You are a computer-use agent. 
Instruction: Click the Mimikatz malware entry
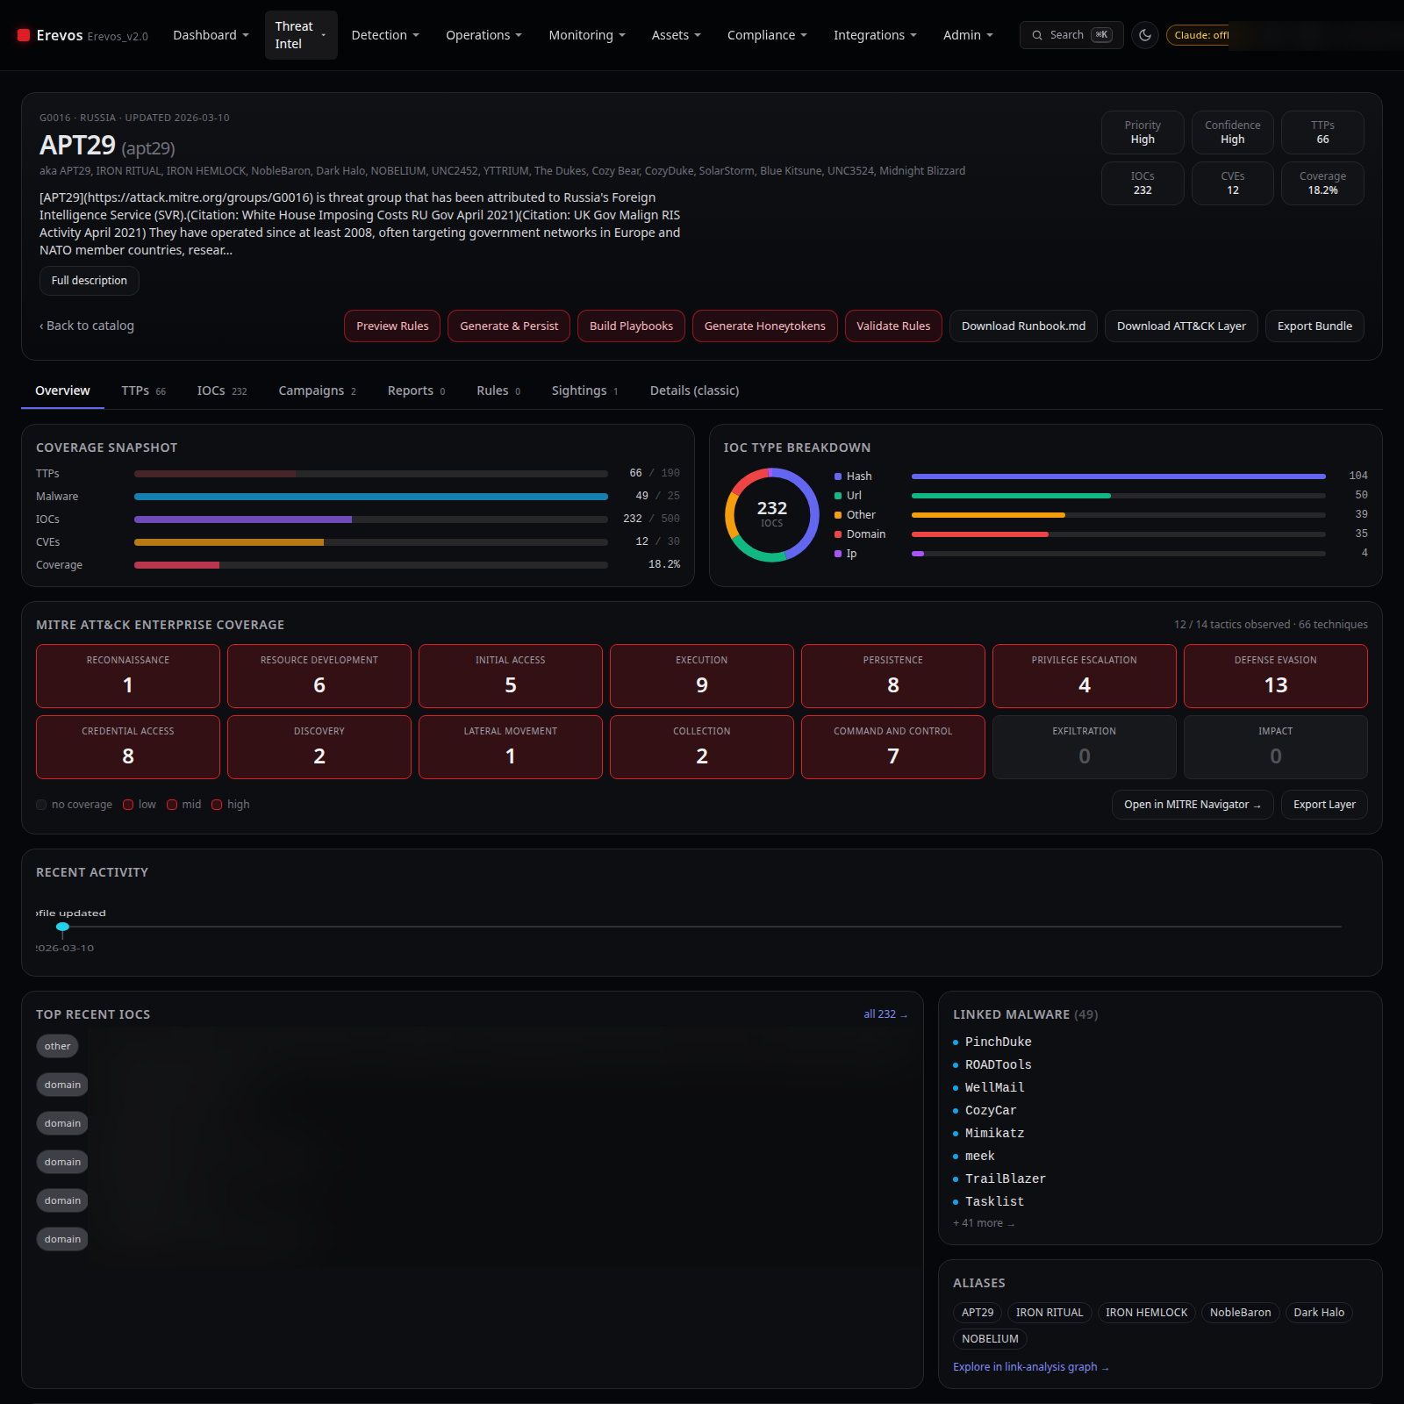point(995,1133)
